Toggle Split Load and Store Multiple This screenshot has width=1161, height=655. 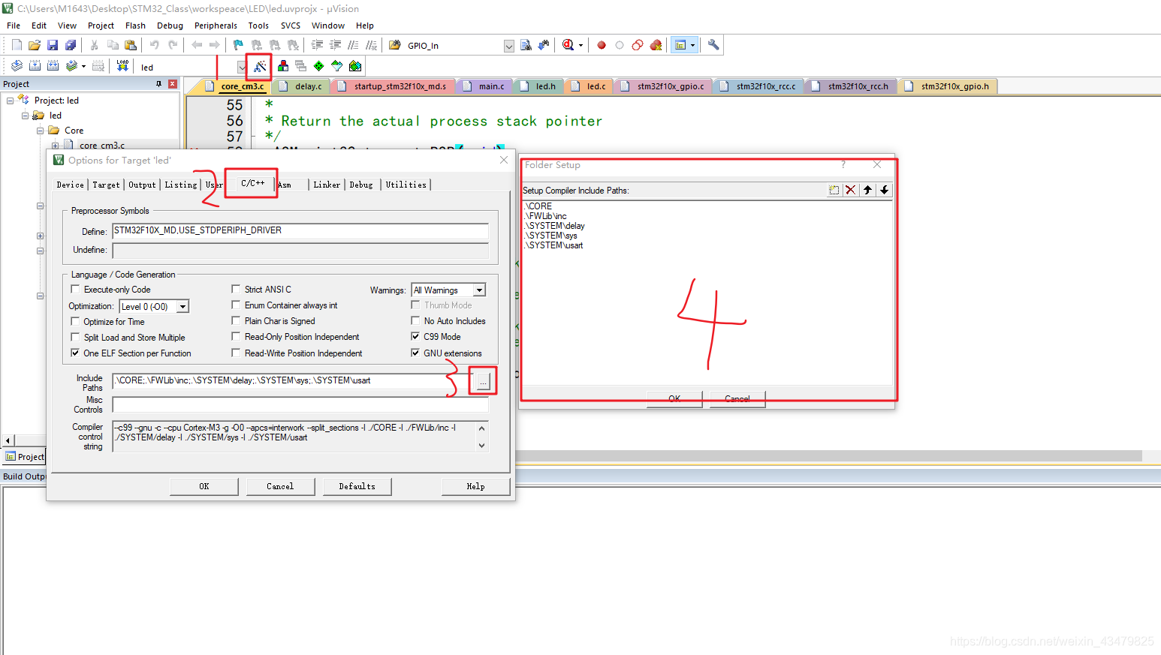(x=75, y=337)
